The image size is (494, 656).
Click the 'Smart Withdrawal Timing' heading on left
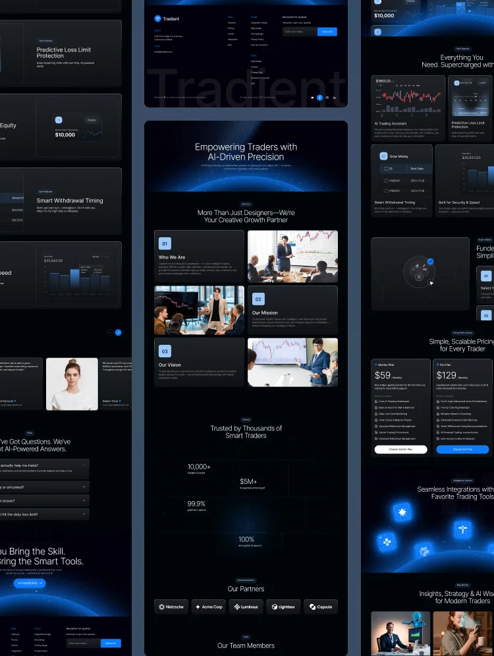69,200
